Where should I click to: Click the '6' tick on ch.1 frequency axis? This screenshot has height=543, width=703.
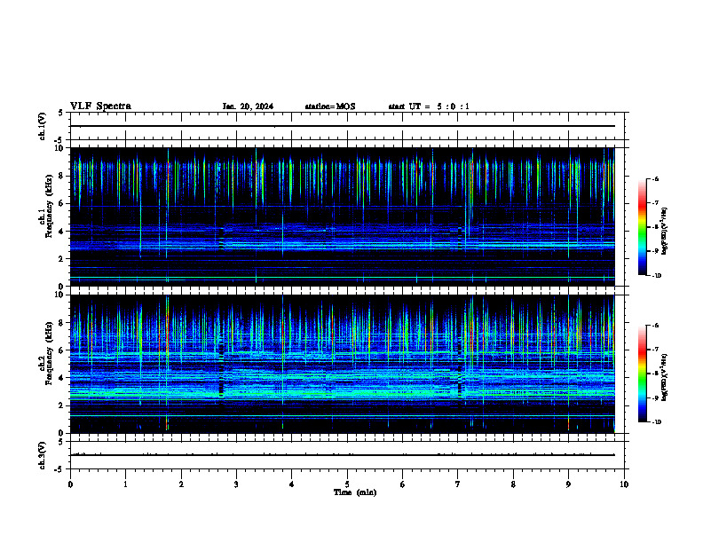point(61,203)
